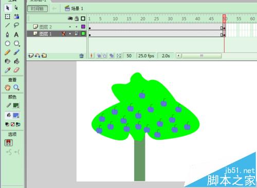257x188 pixels.
Task: Delete layer with trash icon
Action: pyautogui.click(x=82, y=55)
